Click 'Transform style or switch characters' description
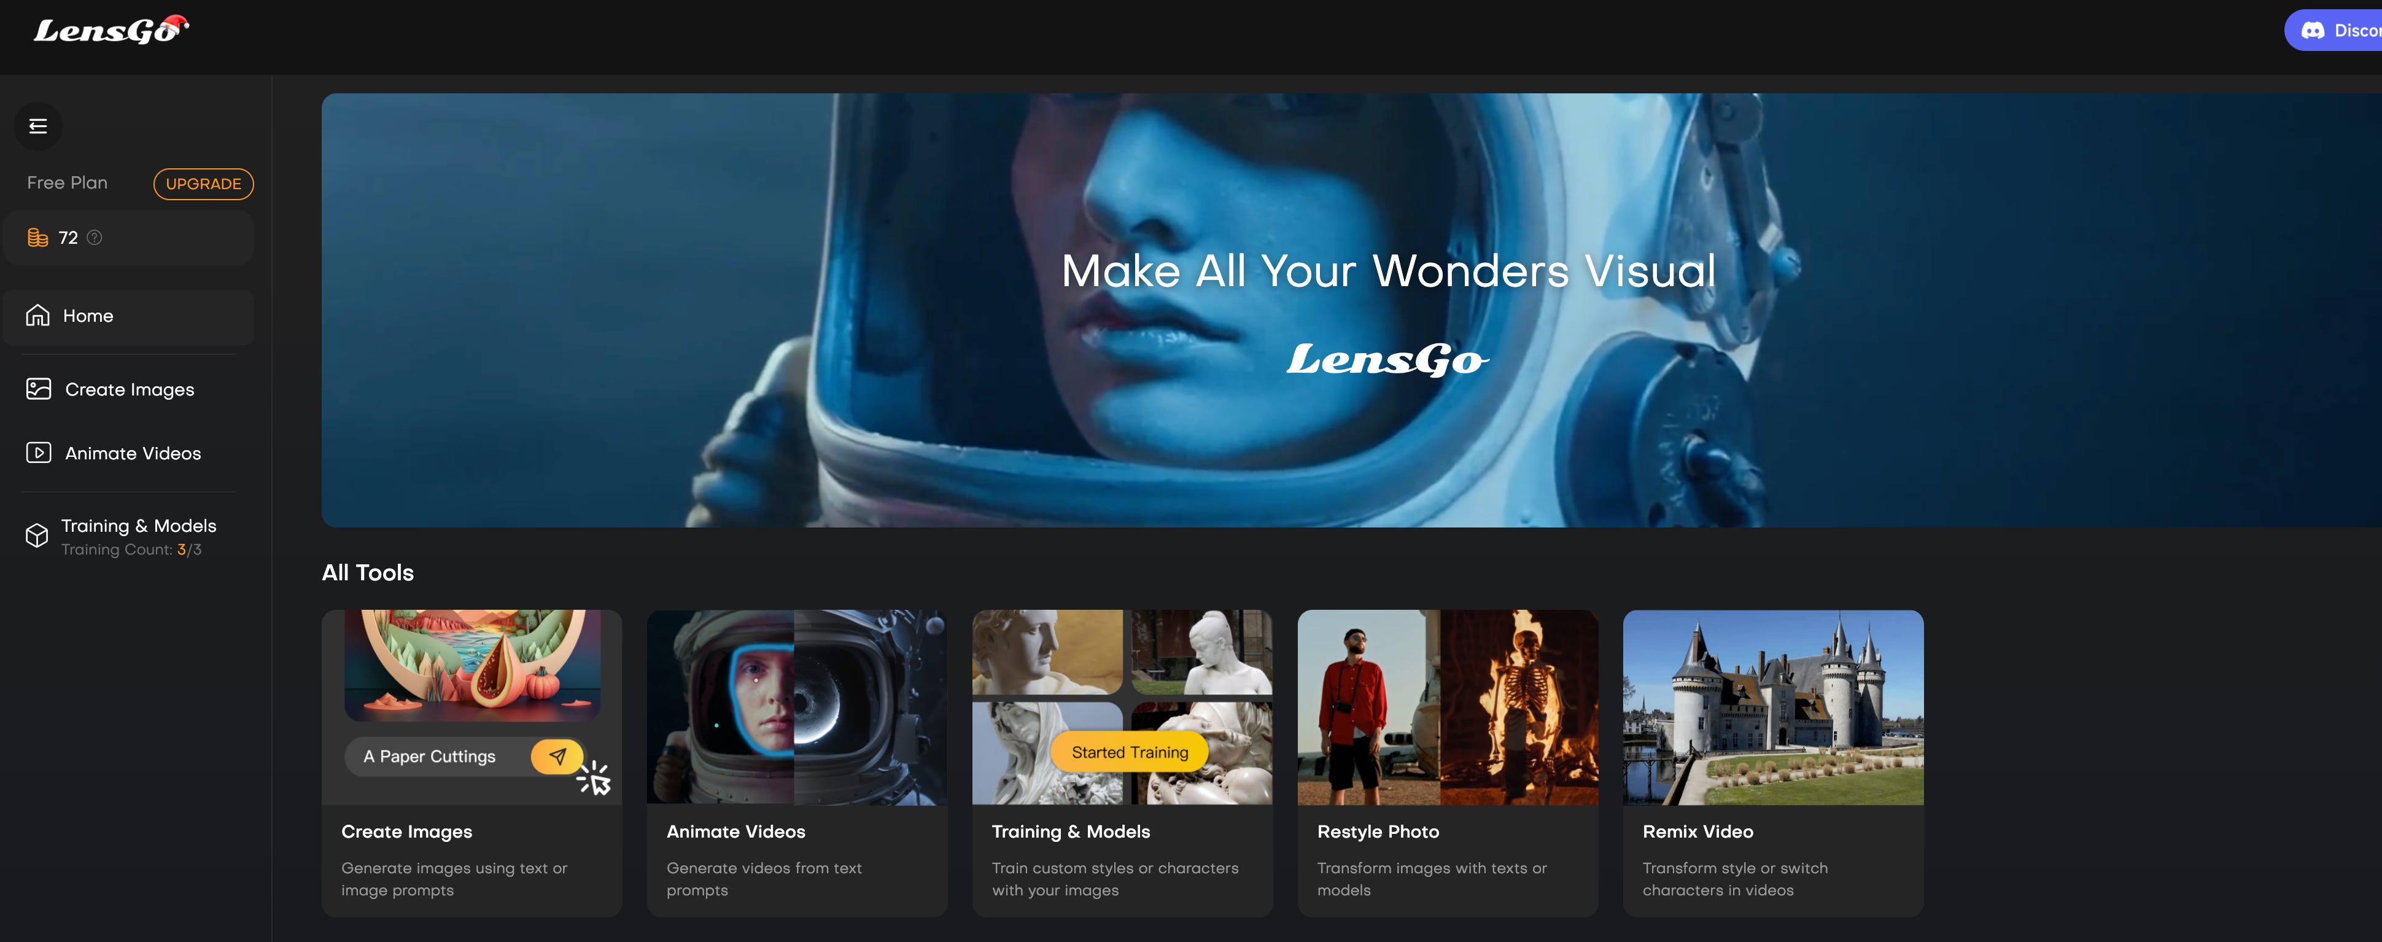 [x=1735, y=879]
